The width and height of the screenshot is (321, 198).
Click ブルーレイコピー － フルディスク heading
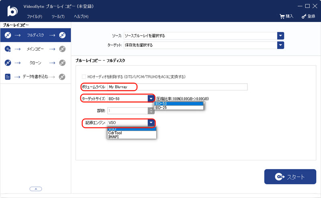[100, 60]
